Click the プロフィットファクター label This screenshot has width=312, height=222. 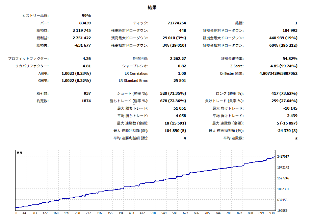28,59
